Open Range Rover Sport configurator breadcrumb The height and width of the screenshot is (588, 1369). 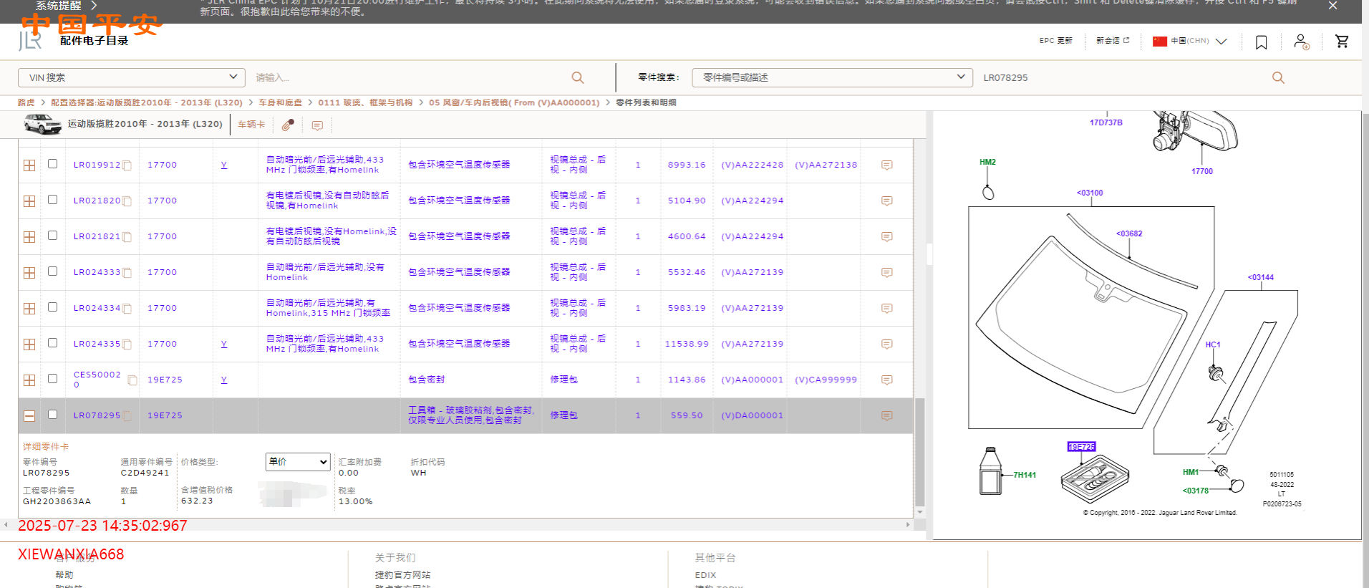pyautogui.click(x=147, y=102)
